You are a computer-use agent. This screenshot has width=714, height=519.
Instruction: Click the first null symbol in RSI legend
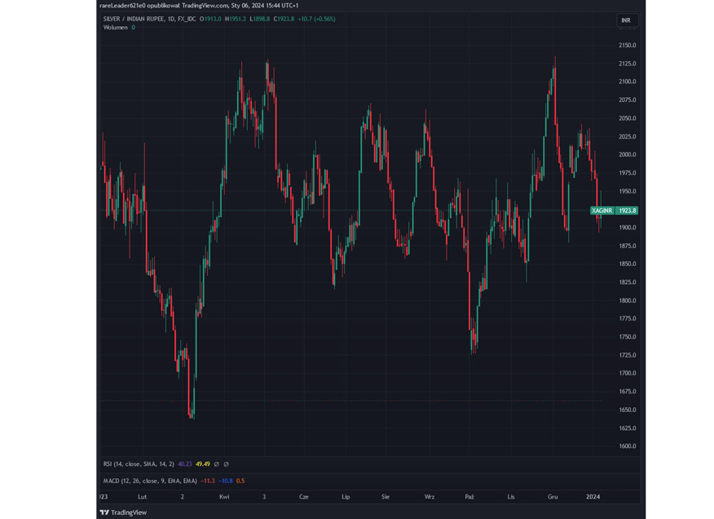point(216,464)
